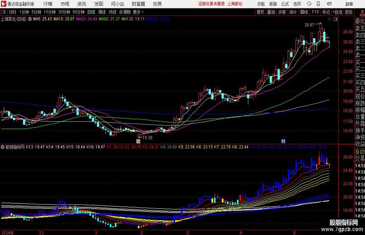Click the diamond icon at chart top-right
The width and height of the screenshot is (365, 235).
329,19
